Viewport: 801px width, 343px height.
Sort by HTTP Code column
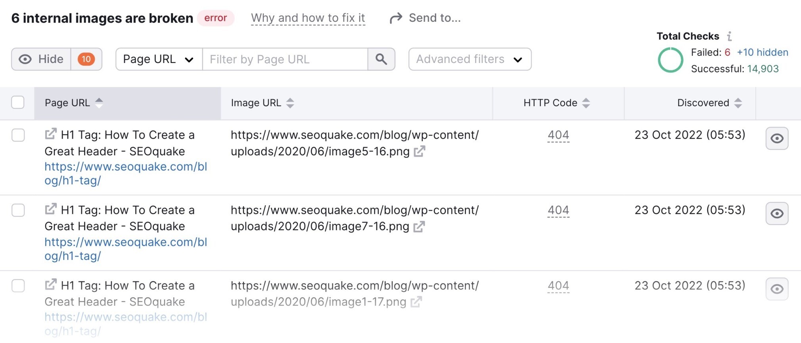tap(557, 103)
